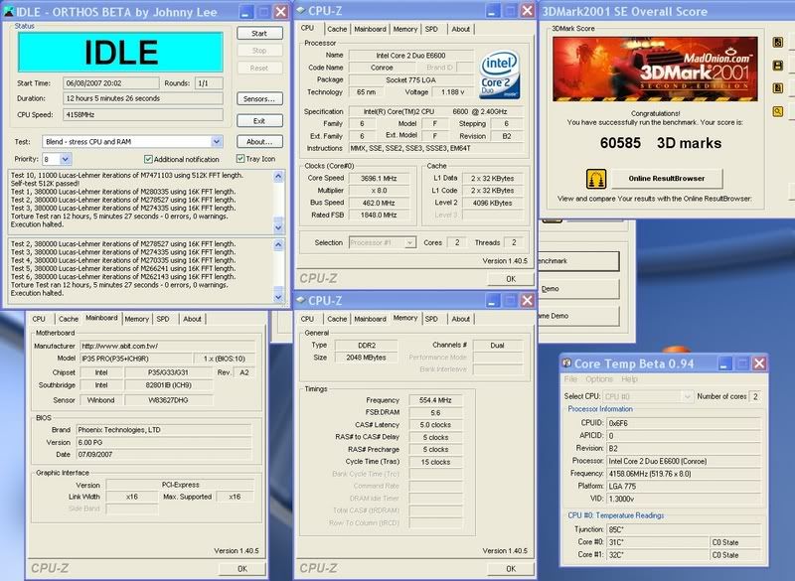This screenshot has height=581, width=795.
Task: Click the Core Temp Frequency value 4158.06MHz
Action: 684,474
